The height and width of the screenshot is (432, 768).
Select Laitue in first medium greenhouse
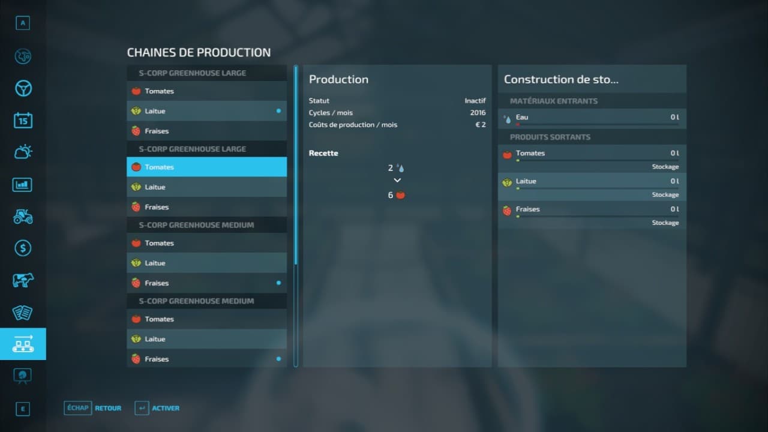pyautogui.click(x=206, y=263)
